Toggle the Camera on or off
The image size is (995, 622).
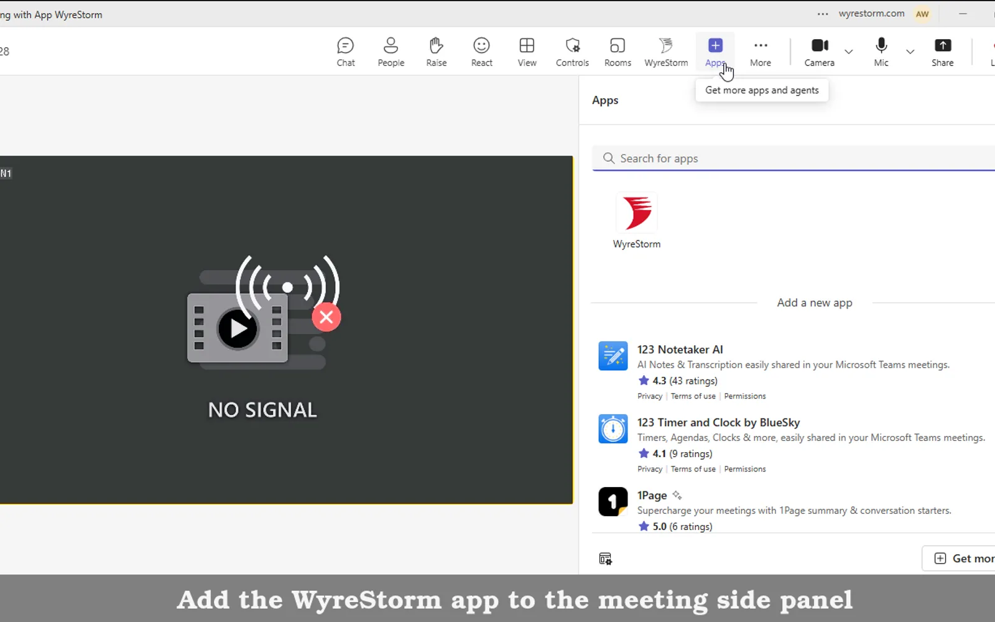(820, 52)
